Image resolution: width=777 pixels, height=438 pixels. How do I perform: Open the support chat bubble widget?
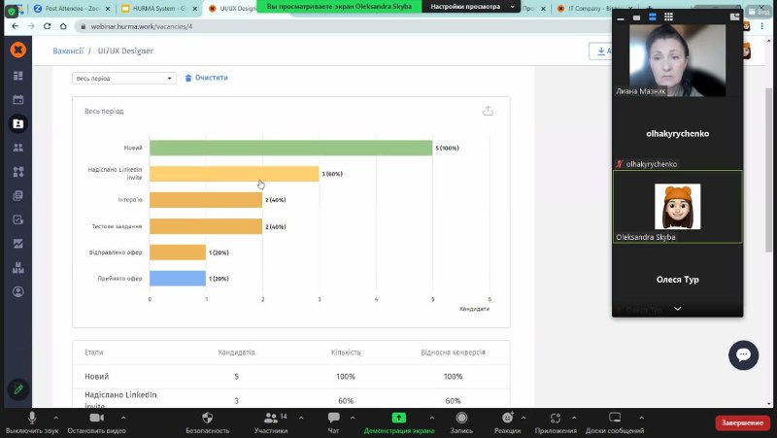coord(743,354)
